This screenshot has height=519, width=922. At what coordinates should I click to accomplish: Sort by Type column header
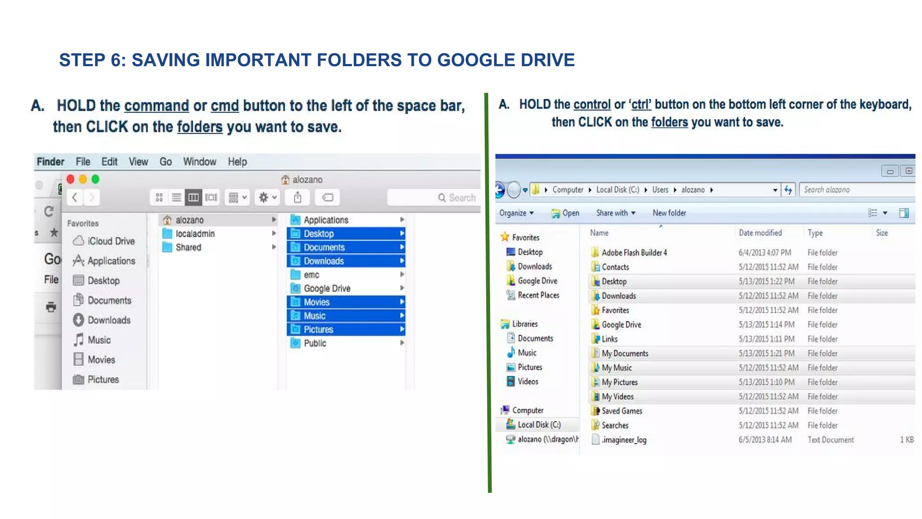pos(815,233)
